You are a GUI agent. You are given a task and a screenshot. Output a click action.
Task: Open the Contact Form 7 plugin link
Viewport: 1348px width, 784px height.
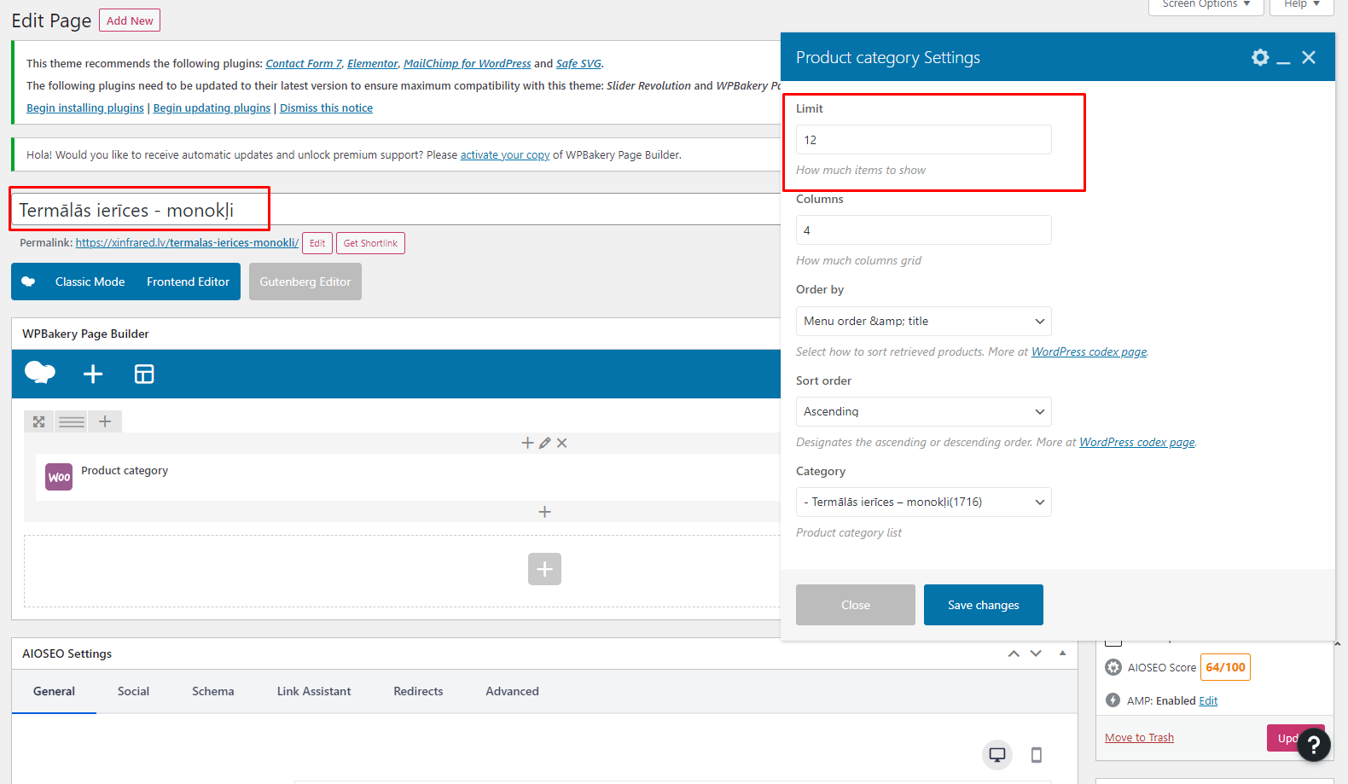tap(304, 64)
